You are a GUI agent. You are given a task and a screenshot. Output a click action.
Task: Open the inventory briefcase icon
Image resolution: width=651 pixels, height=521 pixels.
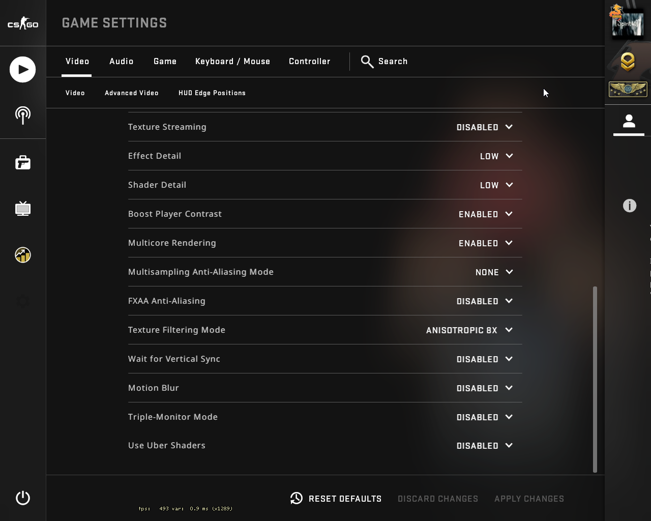pos(23,163)
